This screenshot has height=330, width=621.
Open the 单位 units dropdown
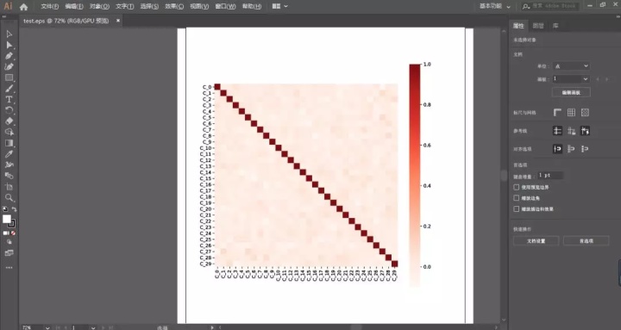(x=571, y=66)
